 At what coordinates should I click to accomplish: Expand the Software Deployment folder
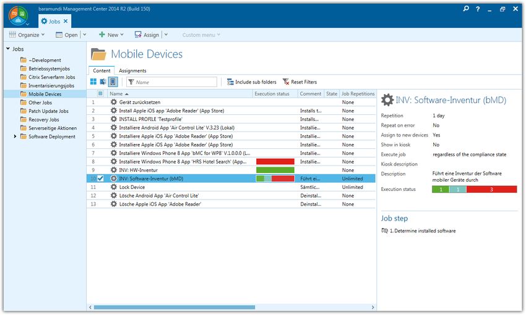pos(15,136)
